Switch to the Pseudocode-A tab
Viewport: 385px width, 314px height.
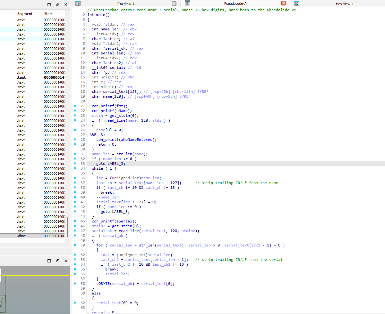pyautogui.click(x=235, y=4)
